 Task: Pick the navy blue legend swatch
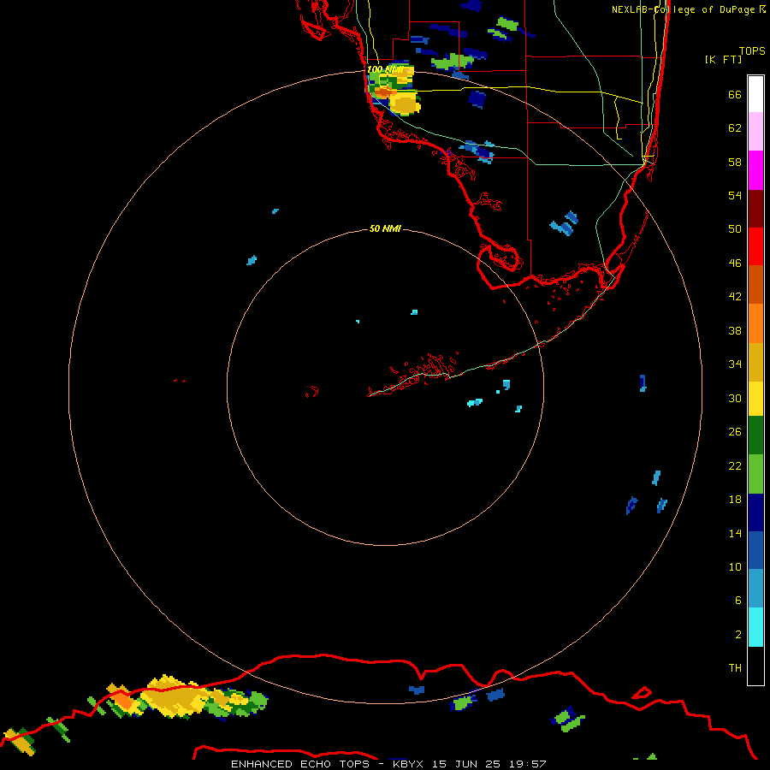pos(755,512)
